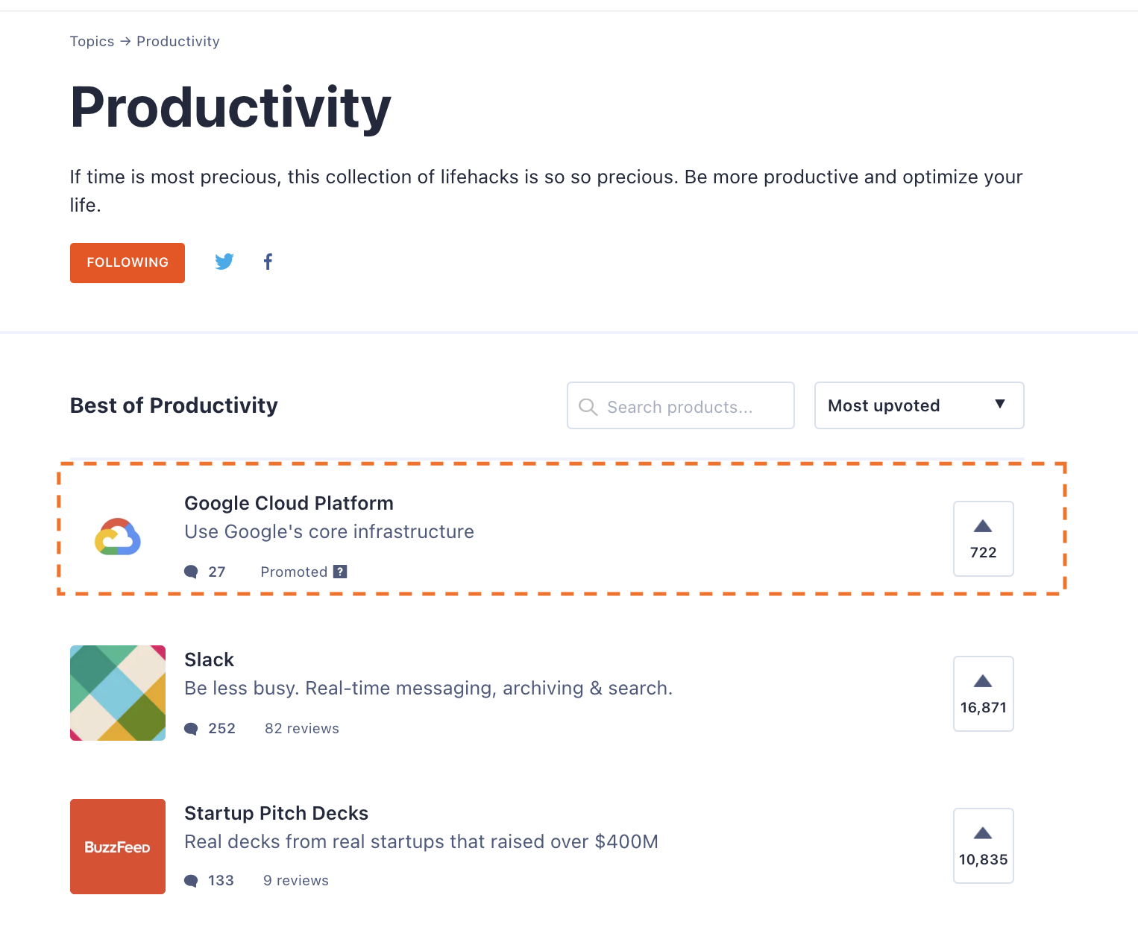The image size is (1138, 933).
Task: Upvote Google Cloud Platform
Action: [x=983, y=539]
